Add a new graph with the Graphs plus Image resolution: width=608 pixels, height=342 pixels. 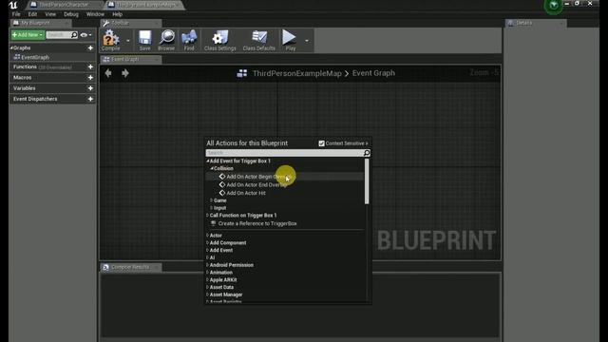90,47
